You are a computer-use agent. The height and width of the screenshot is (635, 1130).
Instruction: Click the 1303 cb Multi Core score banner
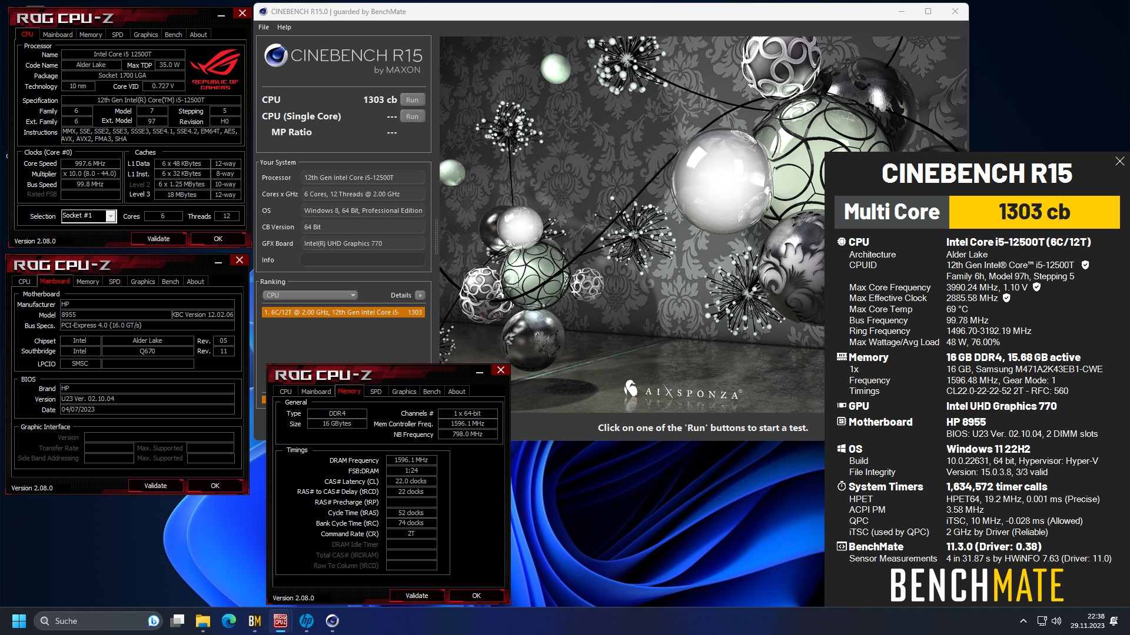1034,212
